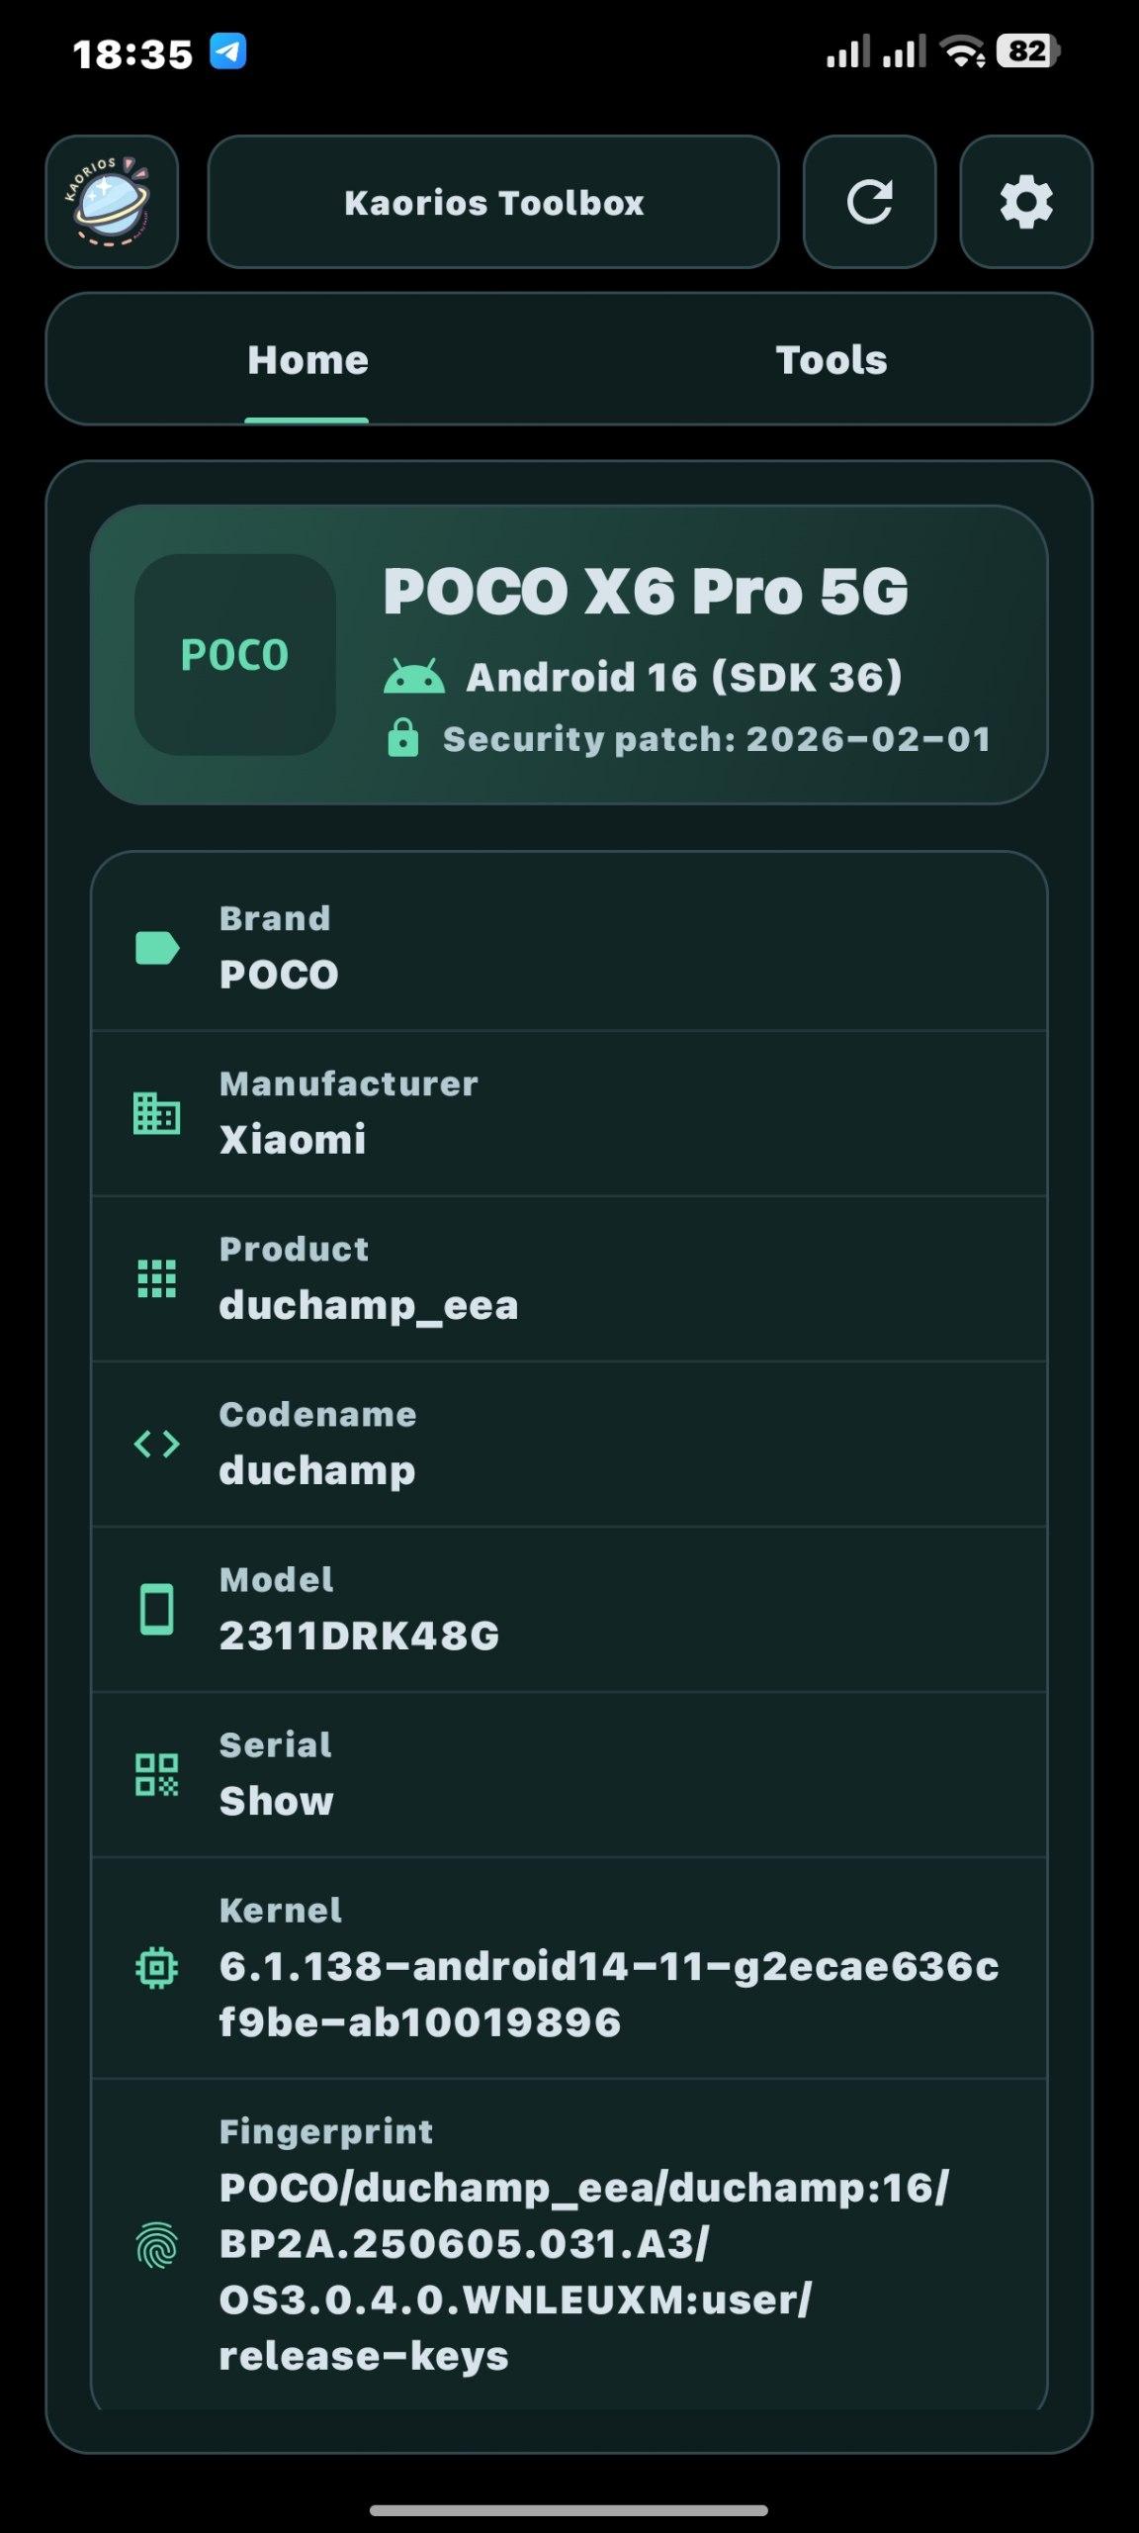The height and width of the screenshot is (2533, 1139).
Task: Tap the Serial QR code icon
Action: pos(156,1774)
